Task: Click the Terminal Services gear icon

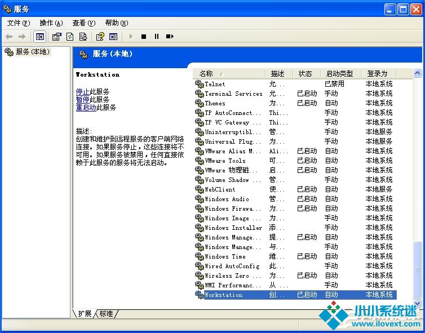Action: coord(199,94)
